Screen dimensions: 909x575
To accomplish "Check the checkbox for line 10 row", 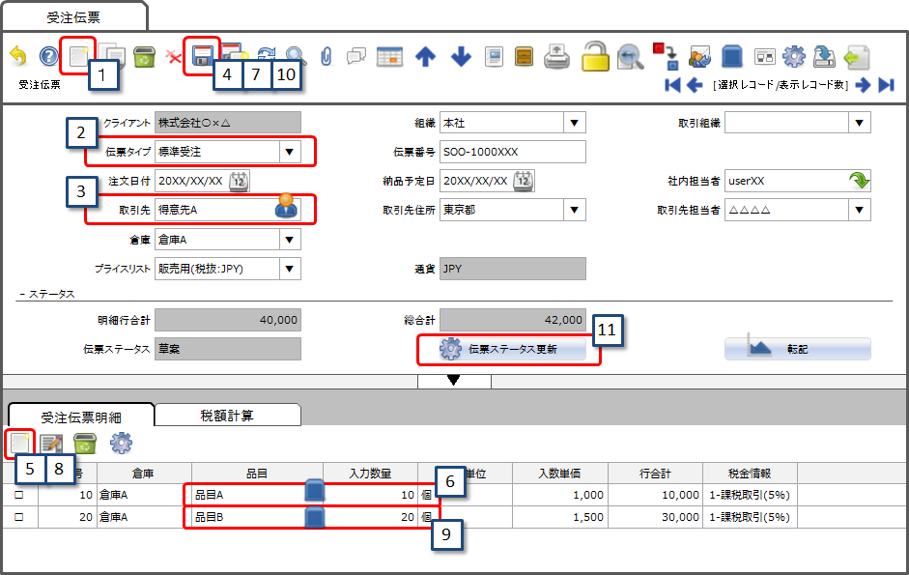I will coord(19,495).
